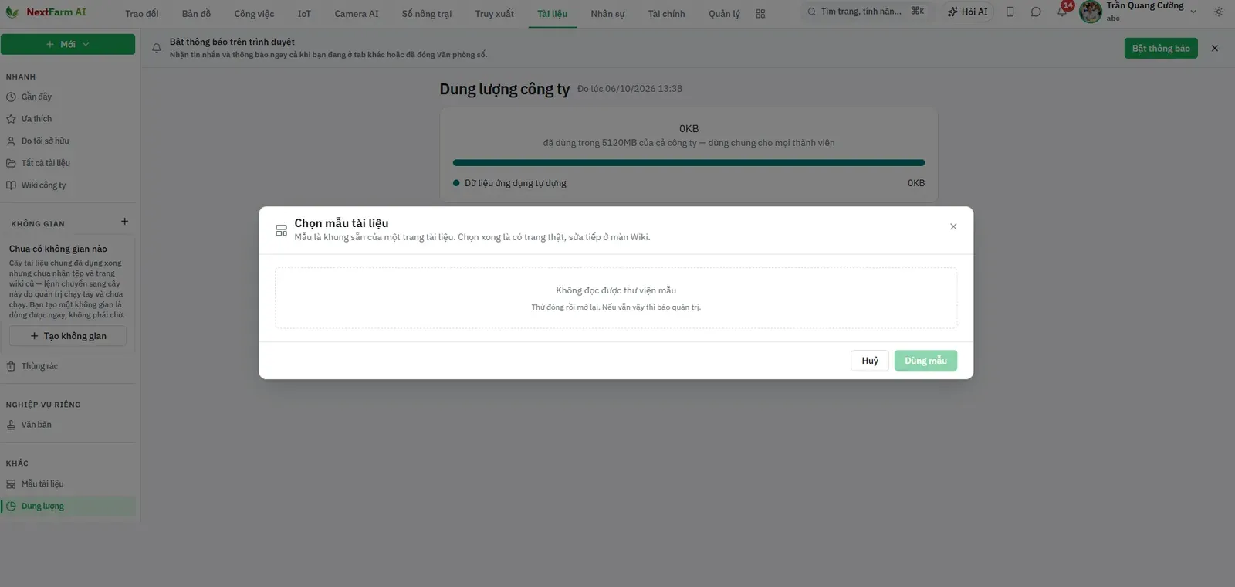Click the NextFarm AI leaf logo

(12, 12)
